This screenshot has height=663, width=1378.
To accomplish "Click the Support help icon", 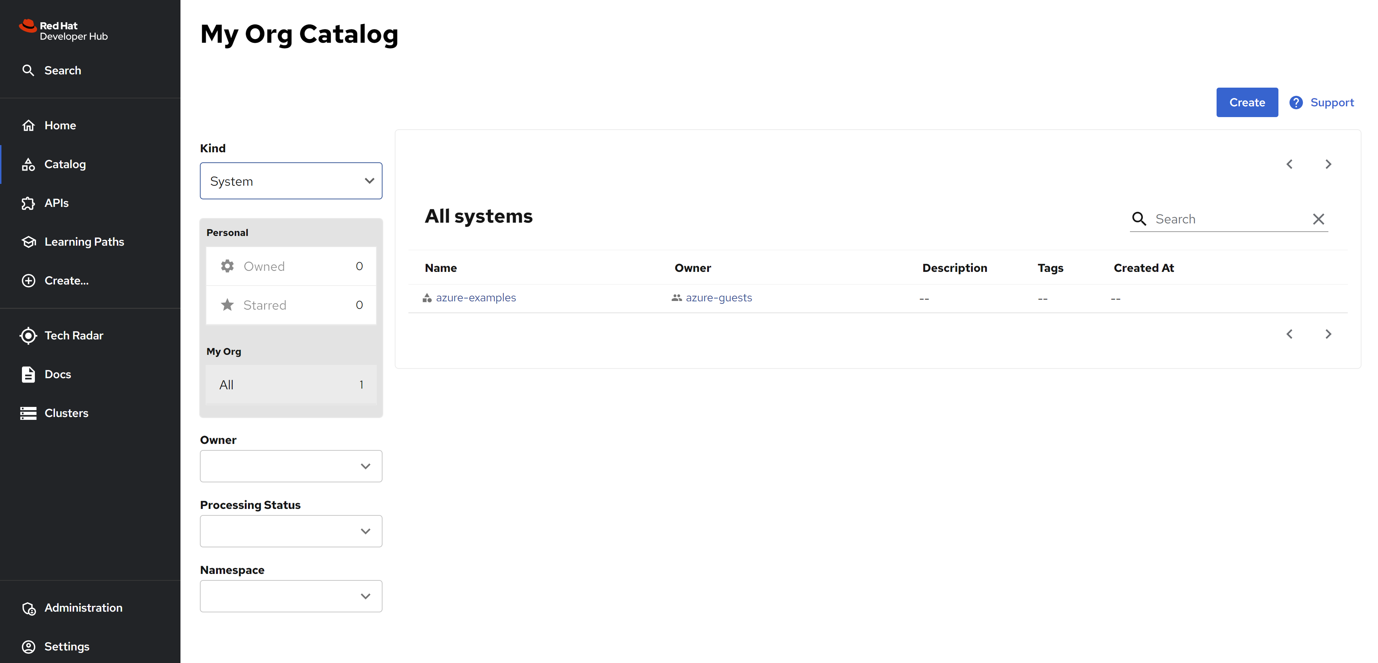I will [1296, 103].
